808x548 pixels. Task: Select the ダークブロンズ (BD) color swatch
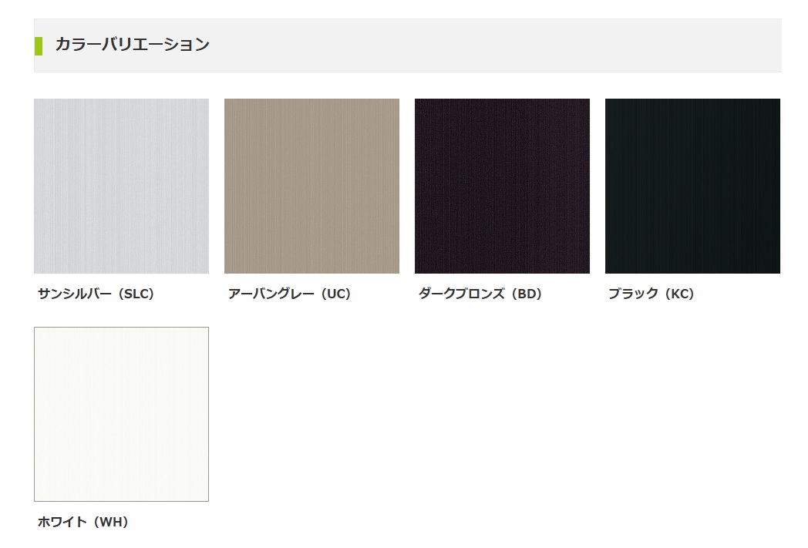502,186
